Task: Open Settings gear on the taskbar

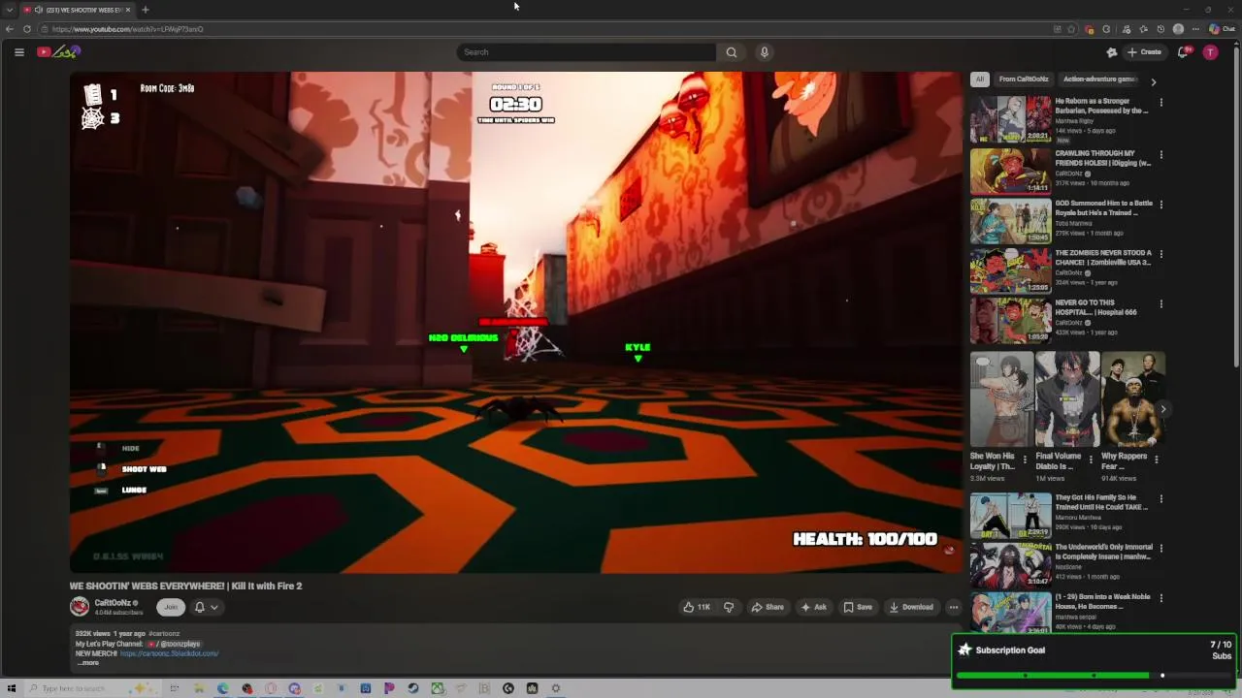Action: [556, 688]
